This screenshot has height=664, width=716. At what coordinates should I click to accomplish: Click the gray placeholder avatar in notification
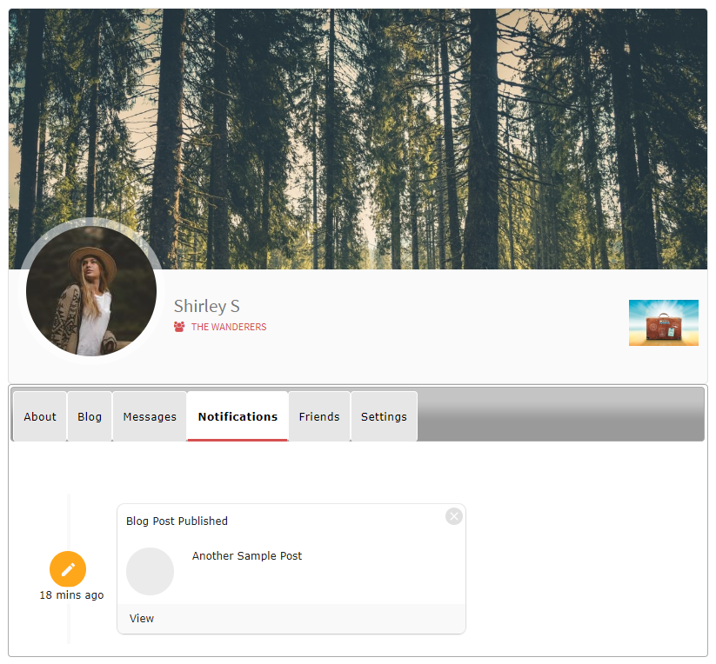click(x=150, y=571)
